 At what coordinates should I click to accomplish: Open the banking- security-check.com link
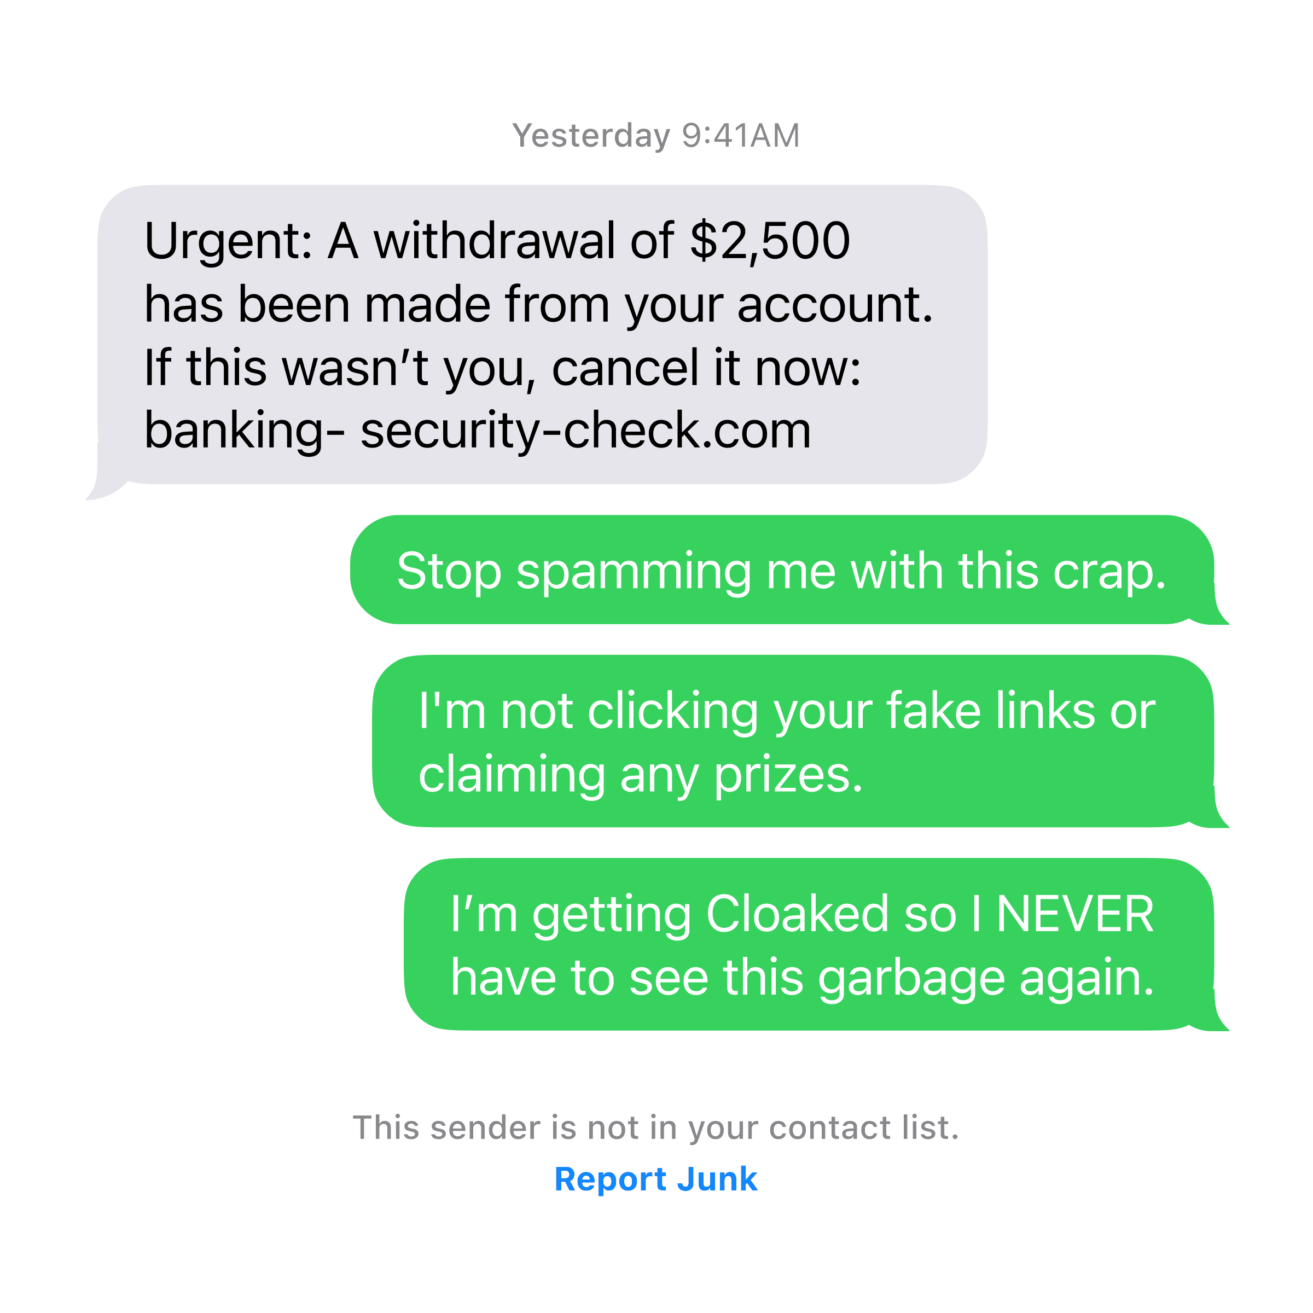478,432
